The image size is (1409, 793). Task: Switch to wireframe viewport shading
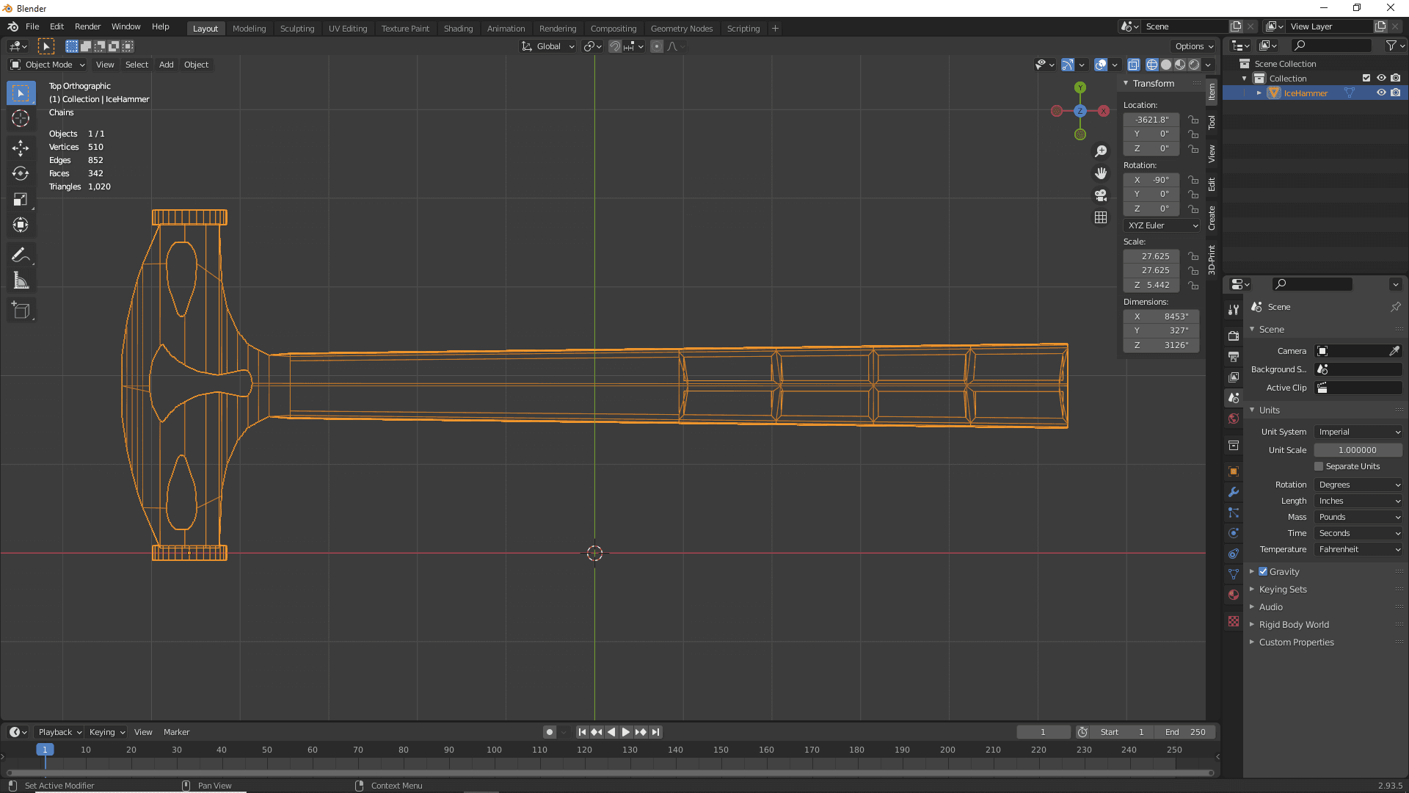pyautogui.click(x=1152, y=65)
